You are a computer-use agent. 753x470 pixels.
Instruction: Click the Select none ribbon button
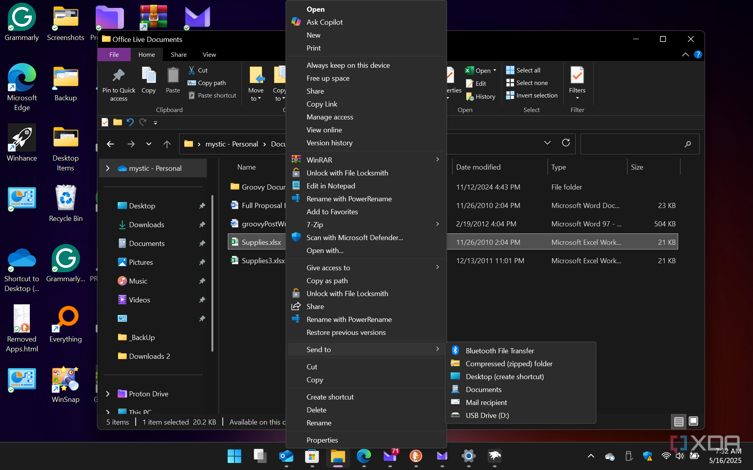pyautogui.click(x=527, y=83)
